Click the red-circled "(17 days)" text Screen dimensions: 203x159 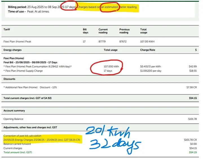70,7
